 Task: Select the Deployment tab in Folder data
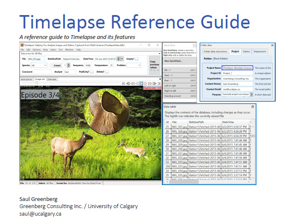coord(260,51)
